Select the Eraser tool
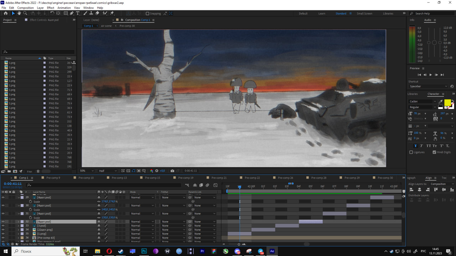This screenshot has width=456, height=256. pyautogui.click(x=97, y=13)
